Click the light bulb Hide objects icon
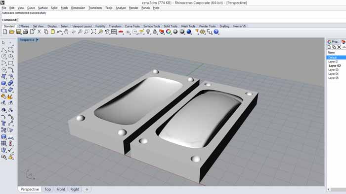346x194 pixels. 148,32
